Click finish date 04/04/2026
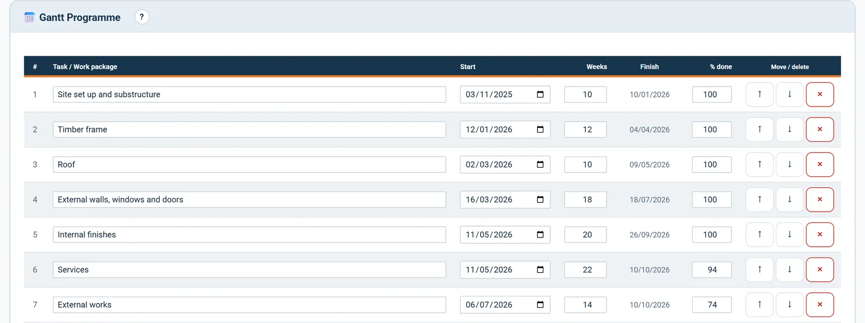 649,129
